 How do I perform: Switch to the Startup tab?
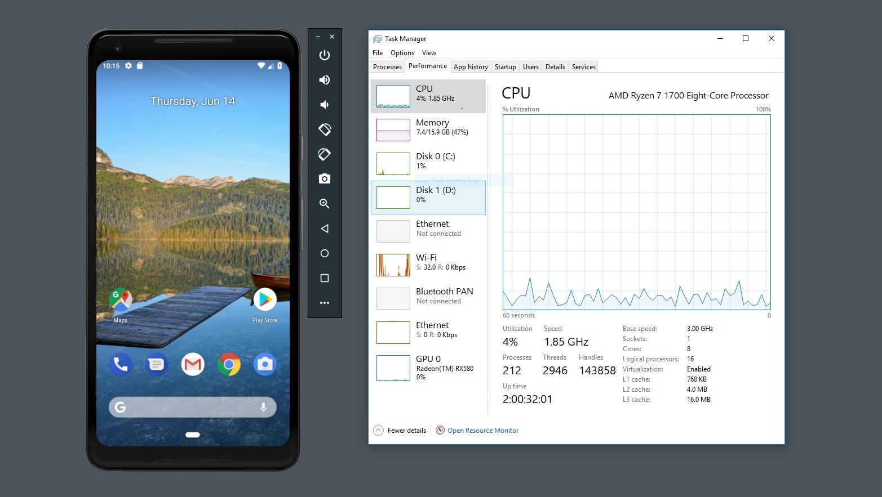505,67
